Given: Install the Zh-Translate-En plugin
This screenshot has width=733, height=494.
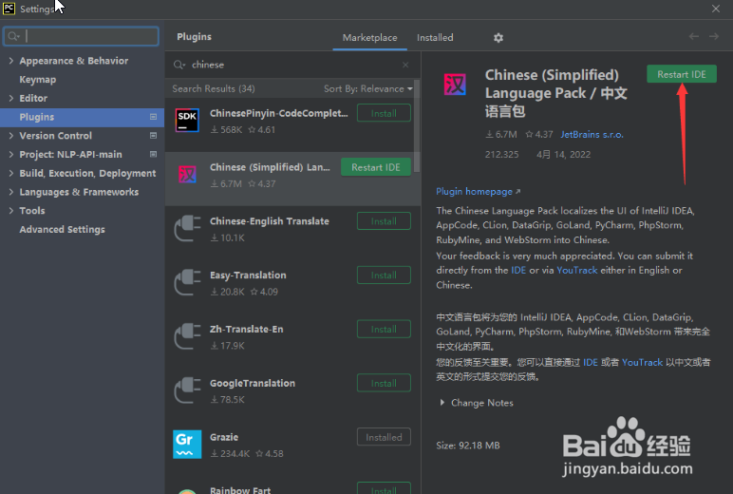Looking at the screenshot, I should (x=384, y=329).
